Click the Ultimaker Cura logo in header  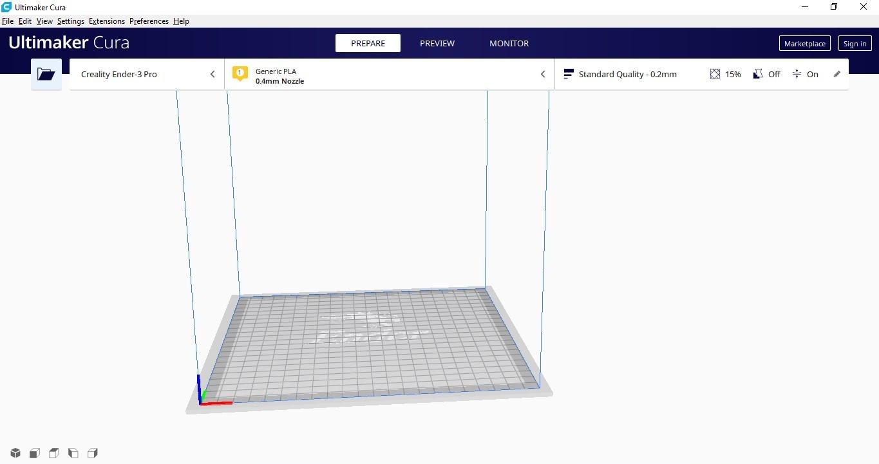click(69, 43)
